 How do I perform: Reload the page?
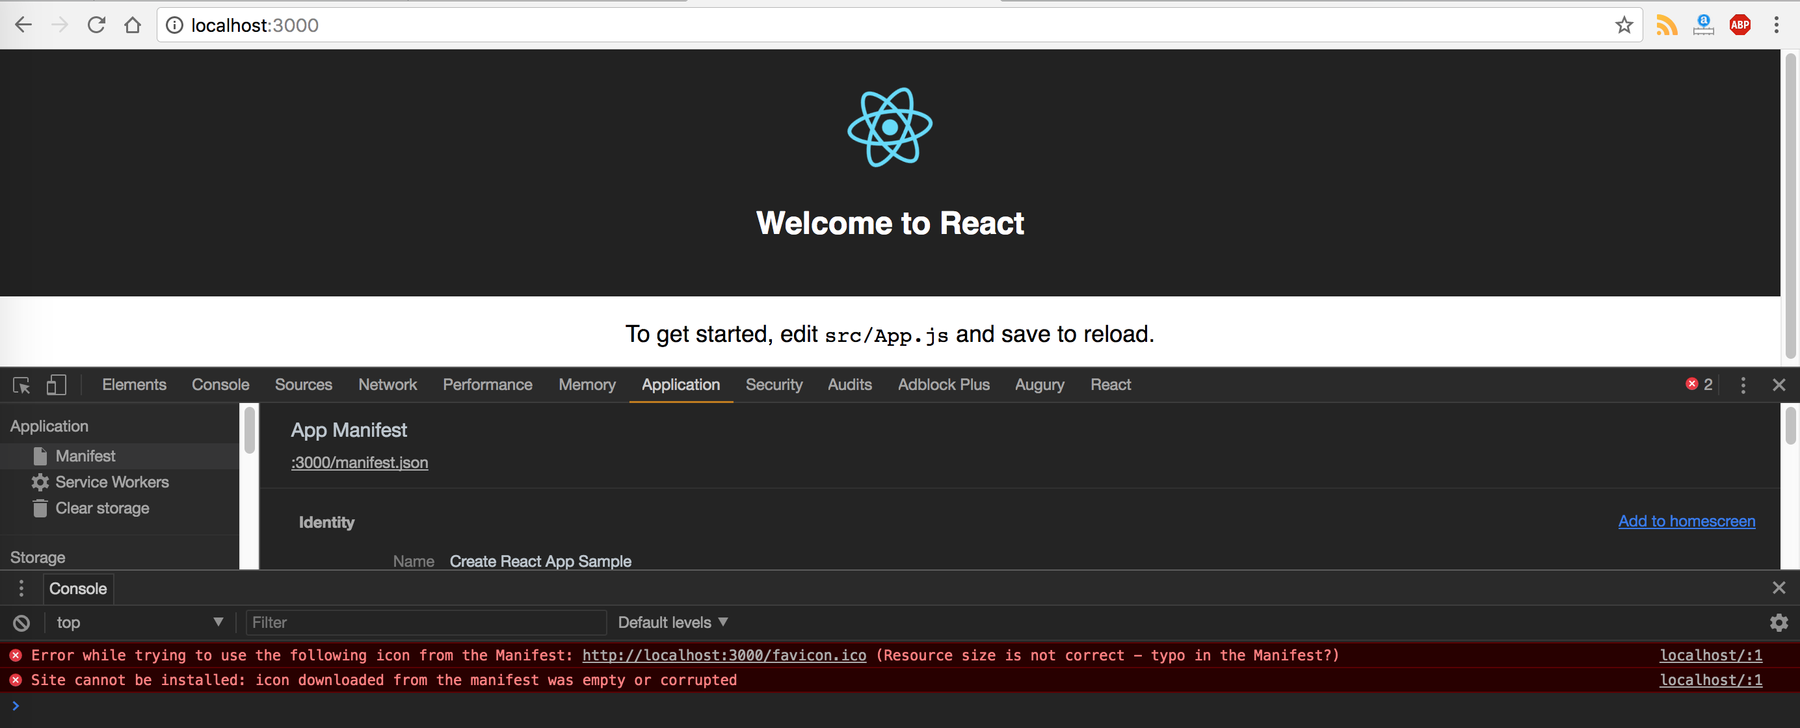(x=96, y=25)
